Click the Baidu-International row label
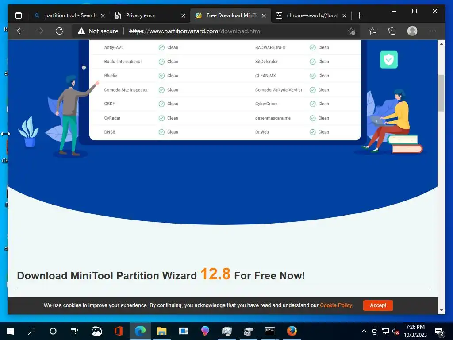This screenshot has height=340, width=453. point(123,62)
